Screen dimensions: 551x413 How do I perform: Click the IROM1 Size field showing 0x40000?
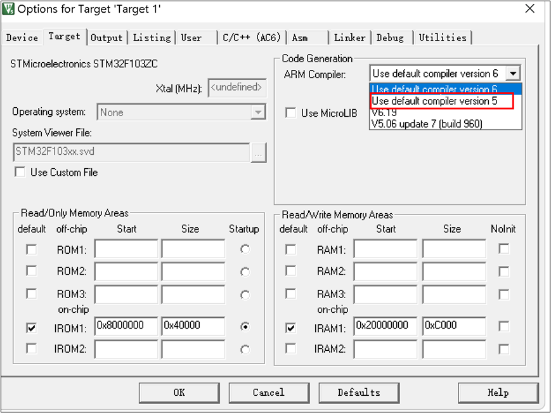pos(193,326)
